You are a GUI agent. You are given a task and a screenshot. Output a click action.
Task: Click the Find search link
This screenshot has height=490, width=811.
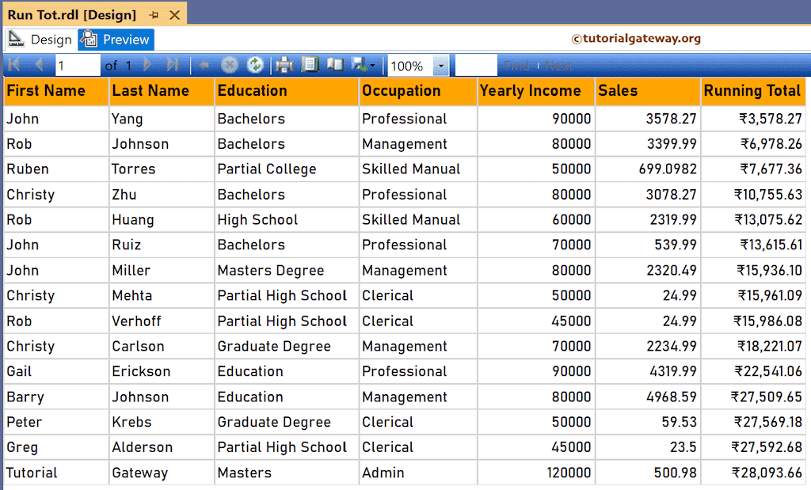516,65
